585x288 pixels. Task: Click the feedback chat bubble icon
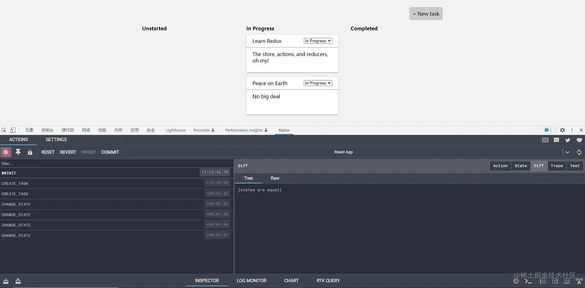pos(556,140)
